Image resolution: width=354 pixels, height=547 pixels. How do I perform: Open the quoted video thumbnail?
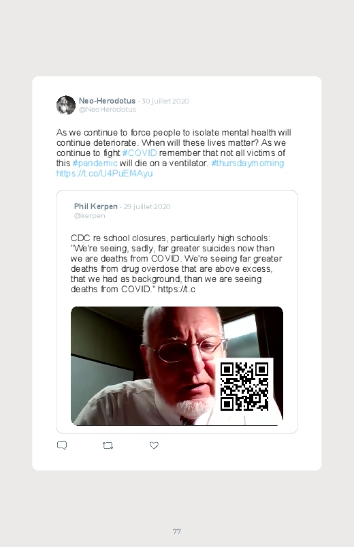(177, 366)
